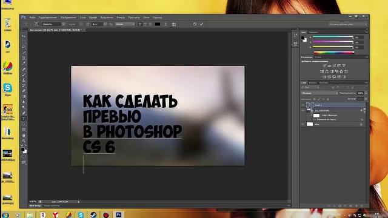This screenshot has height=218, width=388.
Task: Open the layer filter kind dropdown
Action: [310, 87]
